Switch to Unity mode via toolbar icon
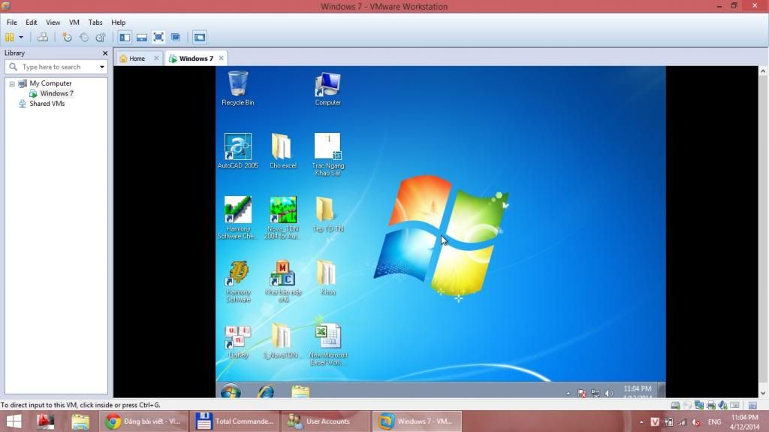 [175, 37]
